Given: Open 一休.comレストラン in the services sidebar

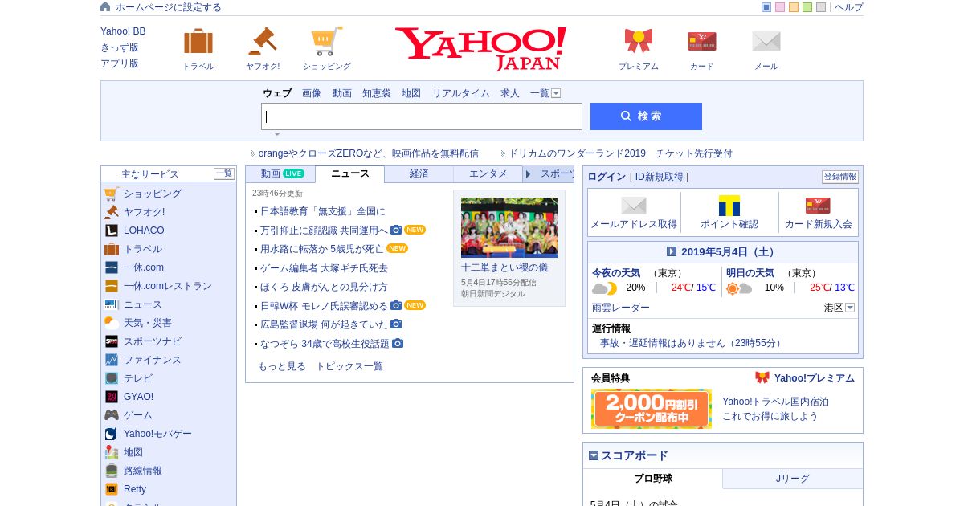Looking at the screenshot, I should point(168,286).
